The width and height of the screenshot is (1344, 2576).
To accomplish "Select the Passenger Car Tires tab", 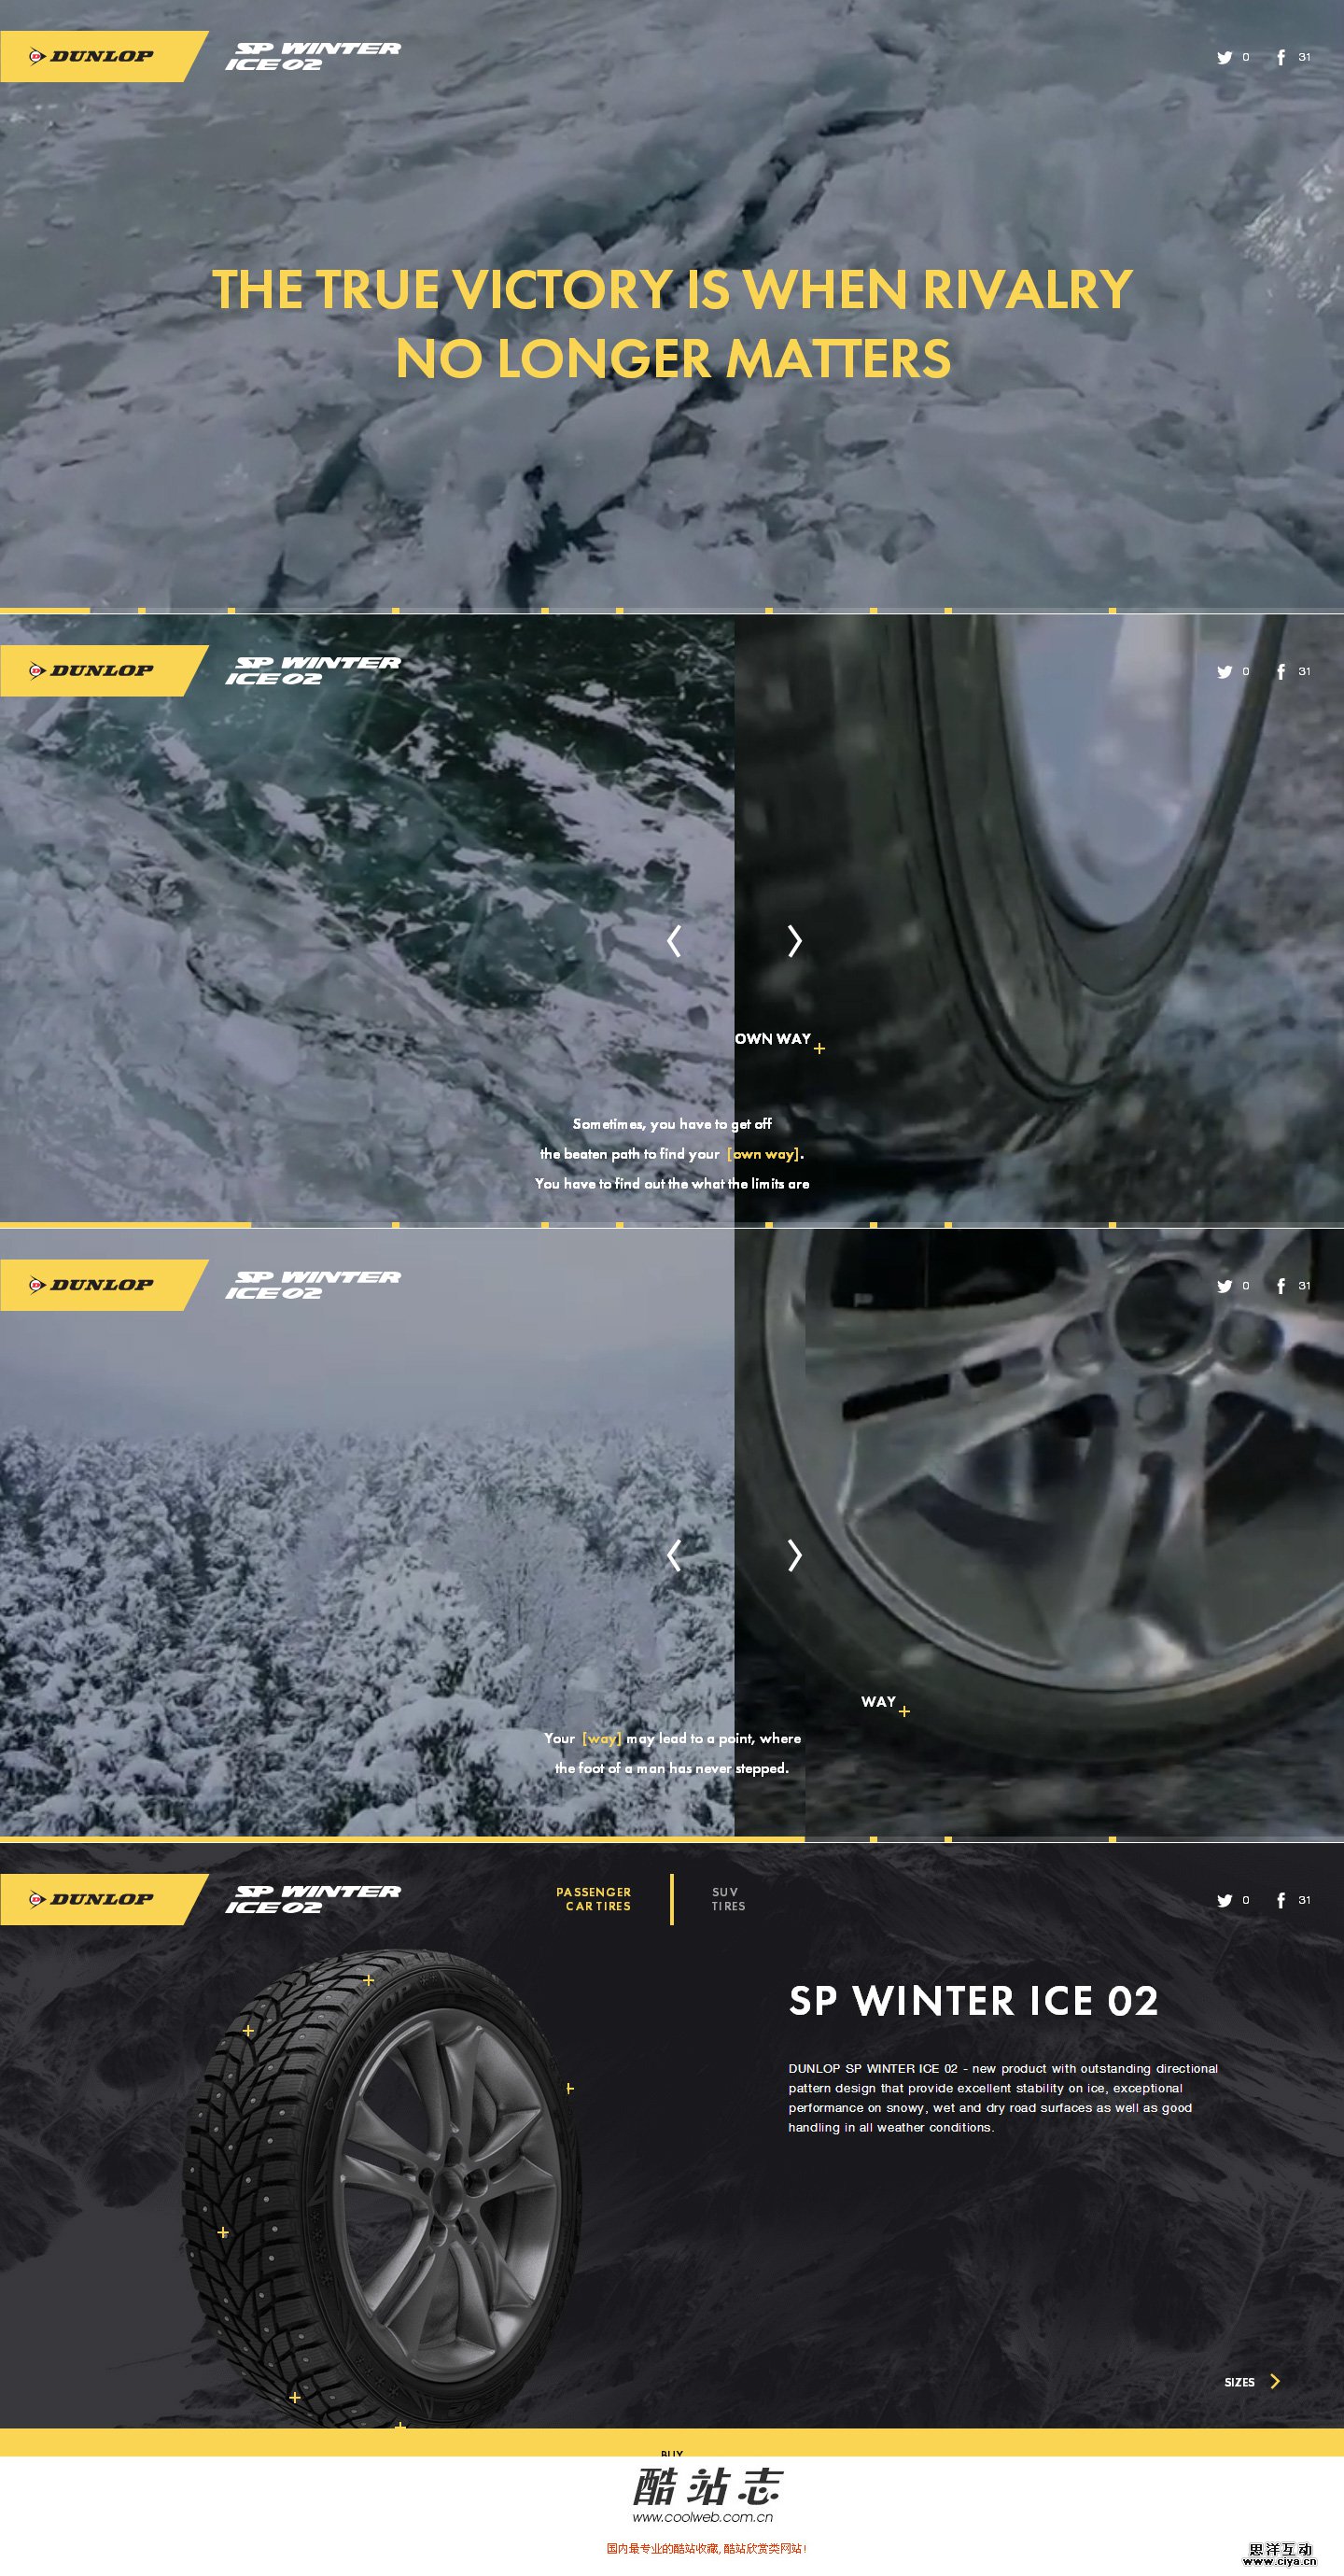I will click(594, 1900).
